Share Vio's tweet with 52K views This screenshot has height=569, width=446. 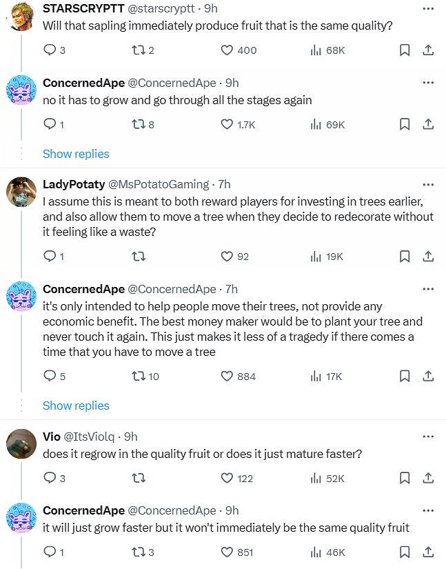(427, 478)
